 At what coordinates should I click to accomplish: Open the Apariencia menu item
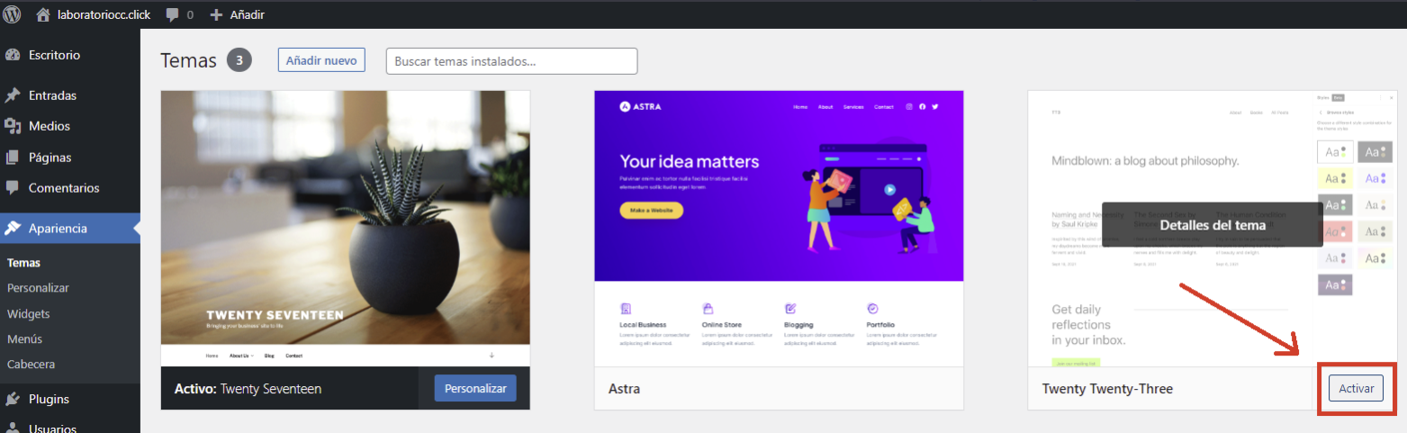pos(70,229)
